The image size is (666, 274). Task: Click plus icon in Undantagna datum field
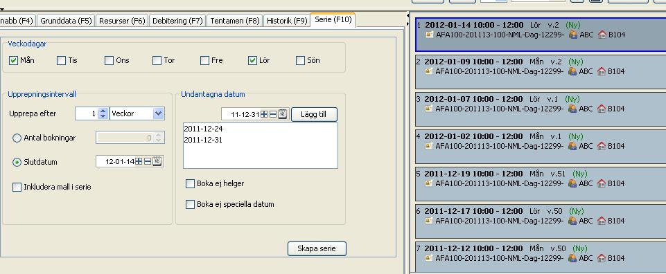coord(264,114)
